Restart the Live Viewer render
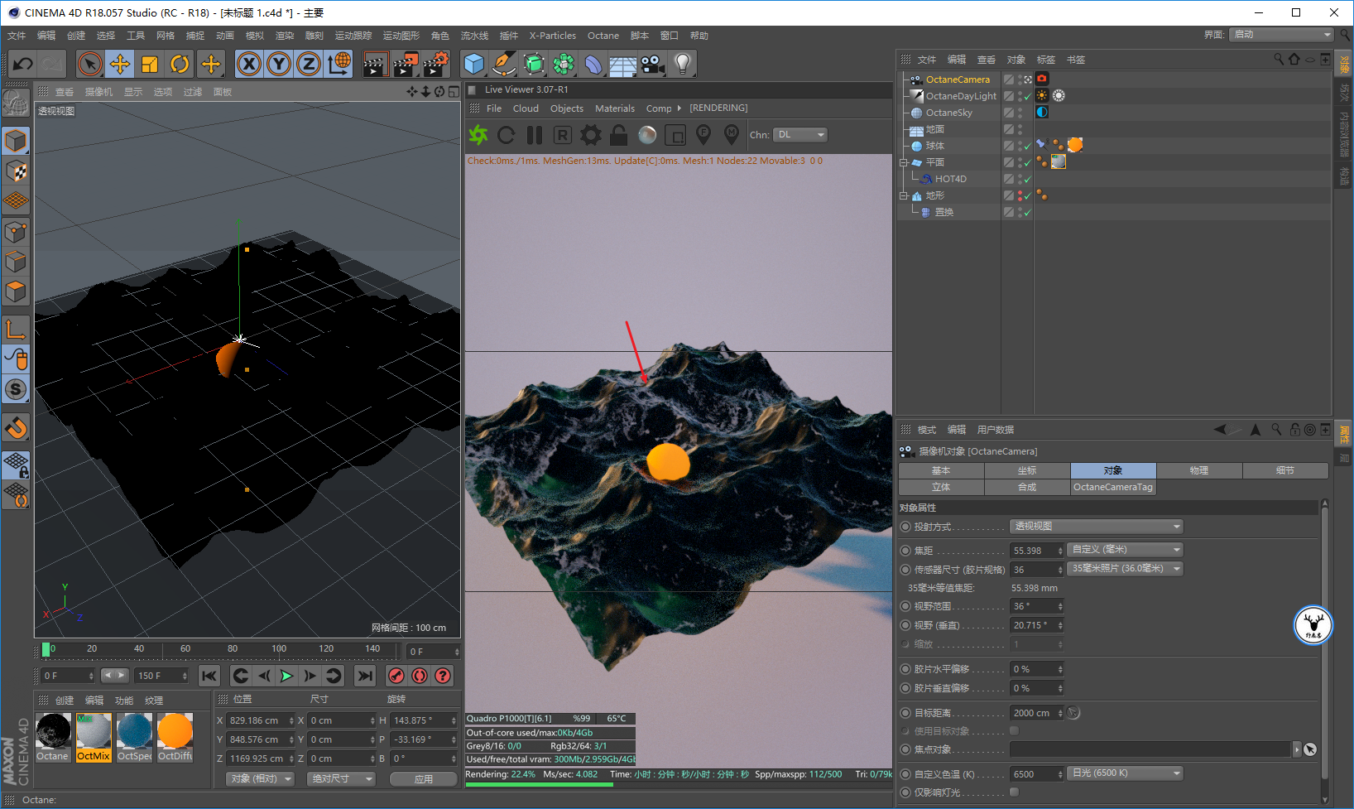The image size is (1354, 809). coord(507,135)
